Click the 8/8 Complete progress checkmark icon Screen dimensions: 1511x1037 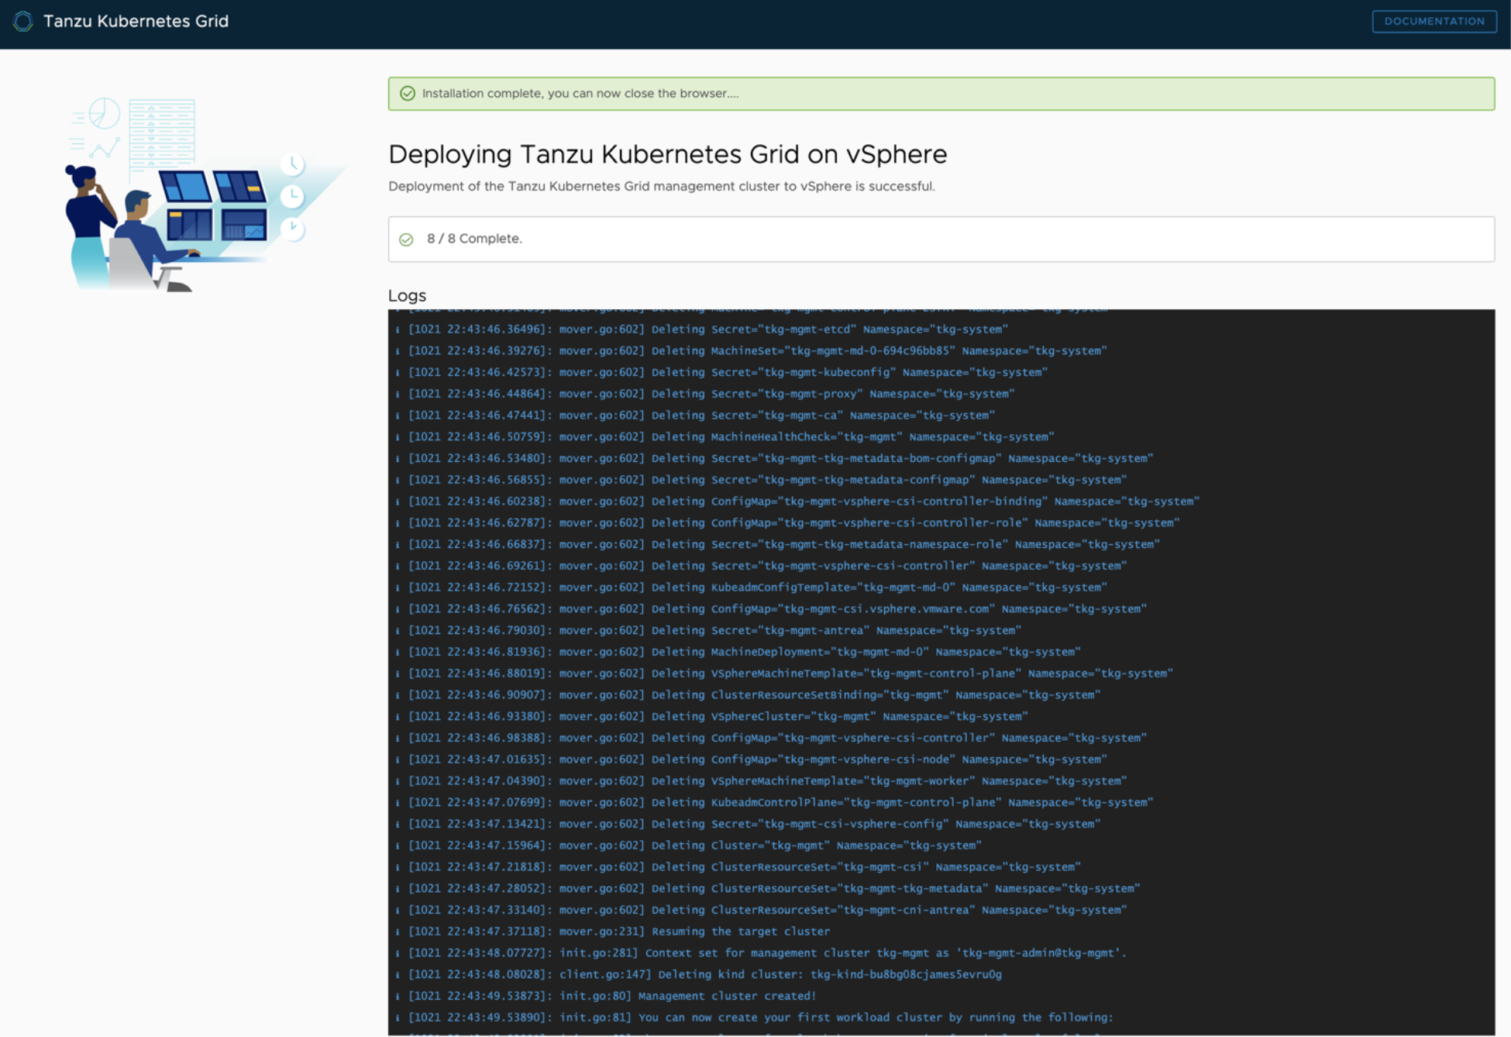click(408, 239)
